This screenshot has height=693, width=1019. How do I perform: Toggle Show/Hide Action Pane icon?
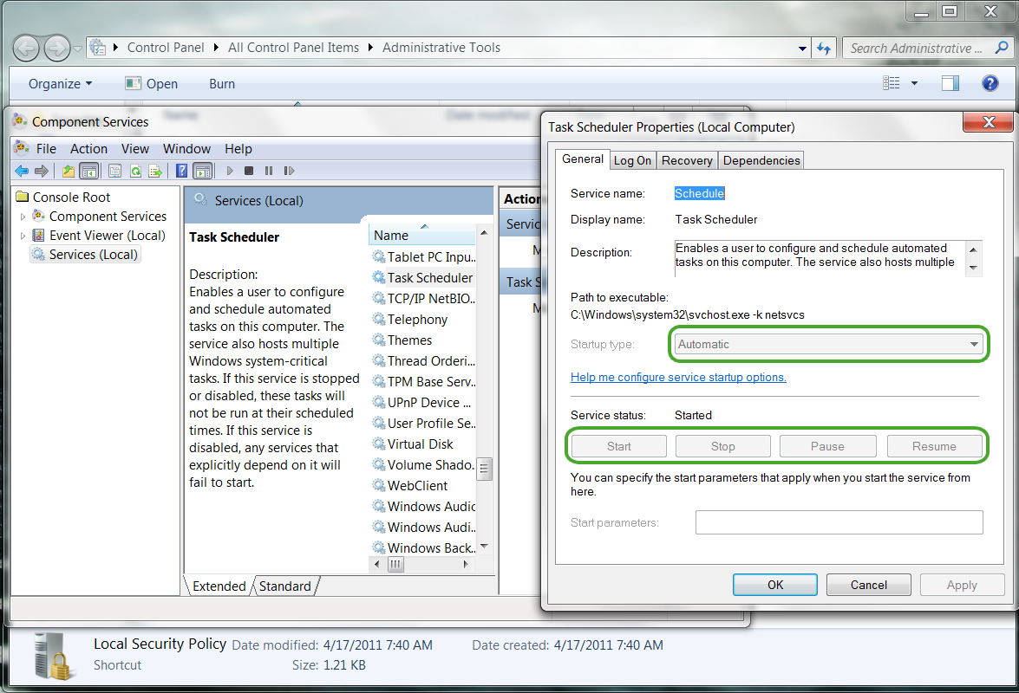click(x=203, y=172)
